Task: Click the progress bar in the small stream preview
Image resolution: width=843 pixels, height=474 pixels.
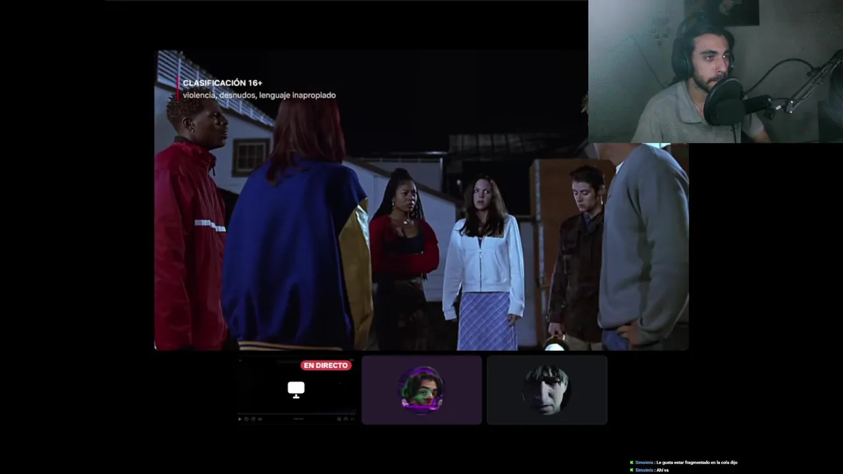Action: 296,413
